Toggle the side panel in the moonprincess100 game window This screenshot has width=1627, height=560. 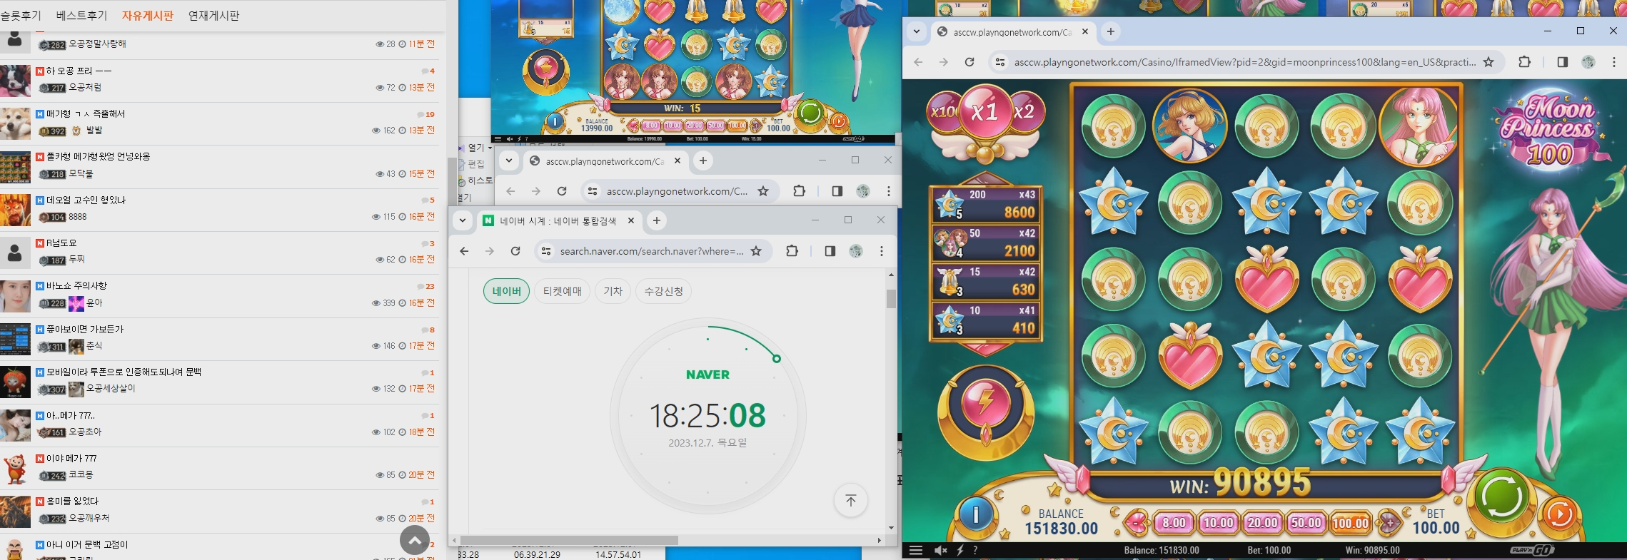point(1562,62)
